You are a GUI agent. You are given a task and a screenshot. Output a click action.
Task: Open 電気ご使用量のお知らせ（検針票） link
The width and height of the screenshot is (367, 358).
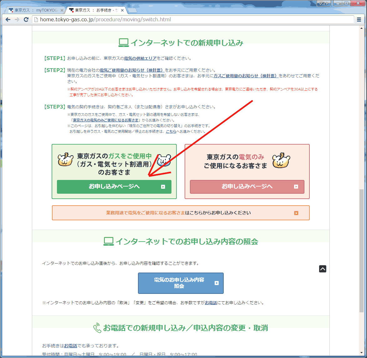132,70
